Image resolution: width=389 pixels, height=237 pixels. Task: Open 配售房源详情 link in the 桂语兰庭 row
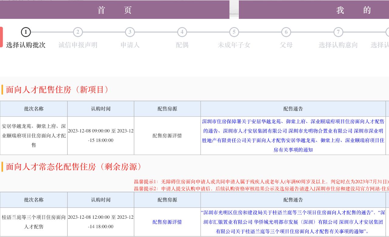click(167, 222)
